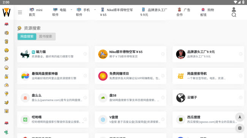Click arrow on 盘么么 card

pyautogui.click(x=85, y=97)
